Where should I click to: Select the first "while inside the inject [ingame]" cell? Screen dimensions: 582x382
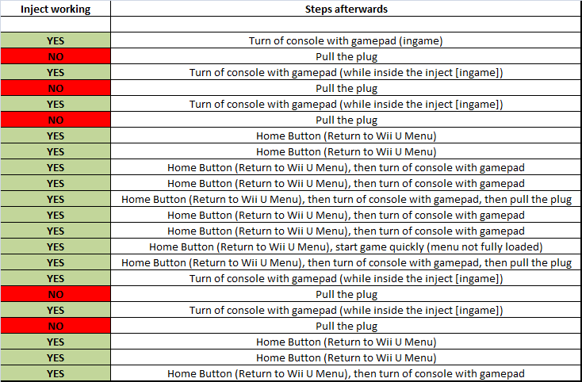click(346, 72)
